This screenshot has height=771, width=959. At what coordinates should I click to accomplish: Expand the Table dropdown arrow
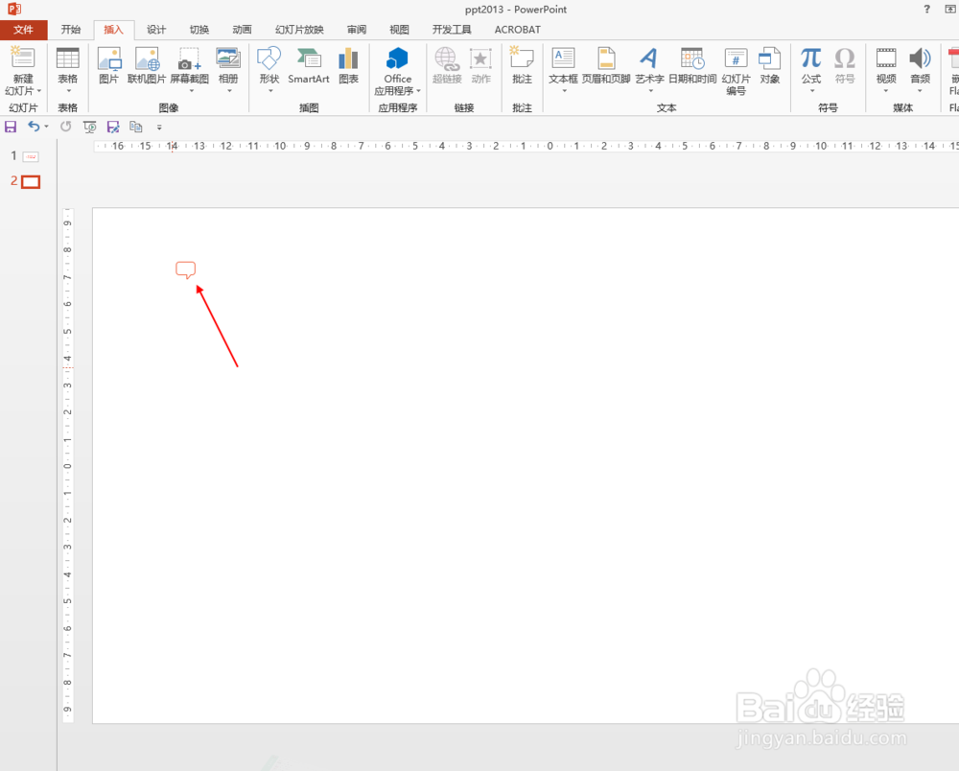68,91
